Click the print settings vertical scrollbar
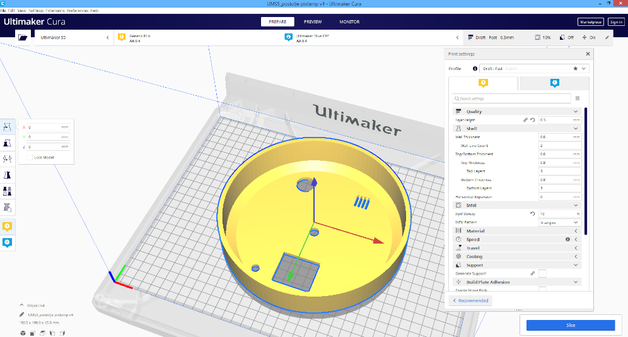The height and width of the screenshot is (337, 628). [586, 171]
